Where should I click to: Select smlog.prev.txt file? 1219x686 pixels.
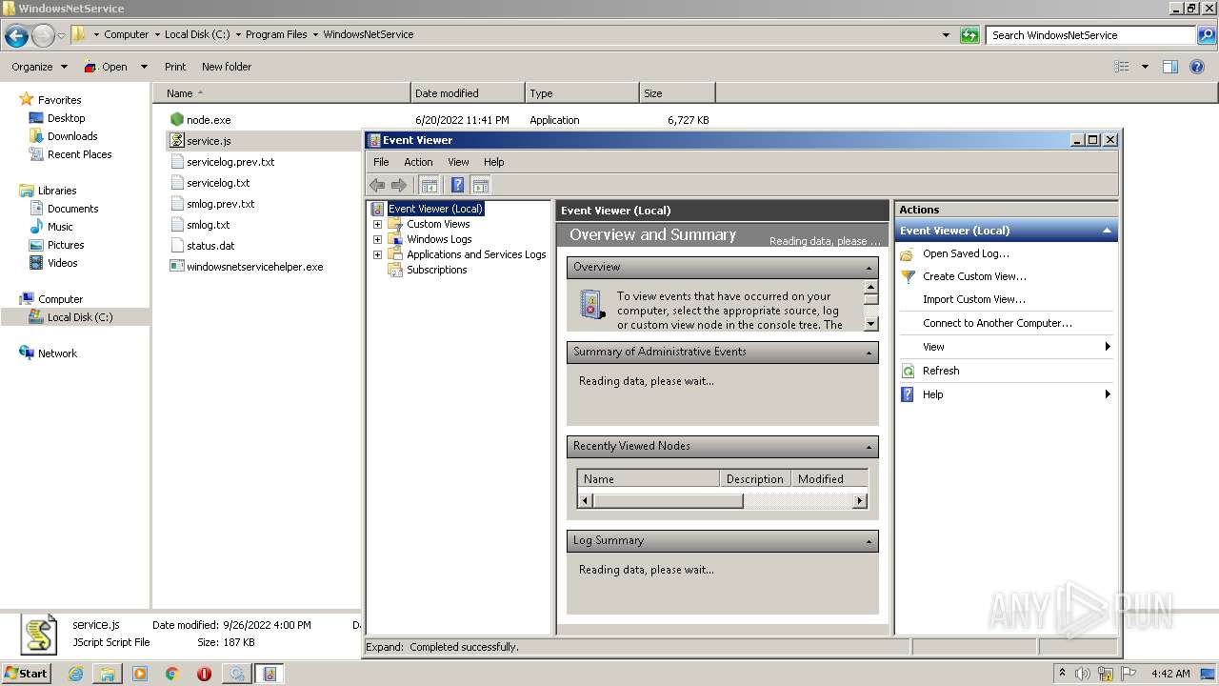coord(221,204)
